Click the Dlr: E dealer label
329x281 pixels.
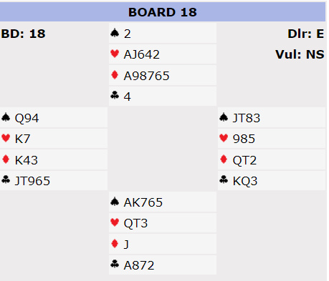click(x=305, y=34)
